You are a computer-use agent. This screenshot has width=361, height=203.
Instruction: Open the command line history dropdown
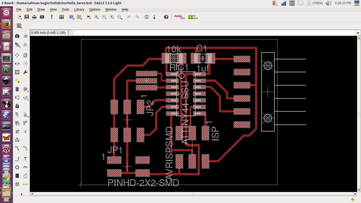click(358, 33)
